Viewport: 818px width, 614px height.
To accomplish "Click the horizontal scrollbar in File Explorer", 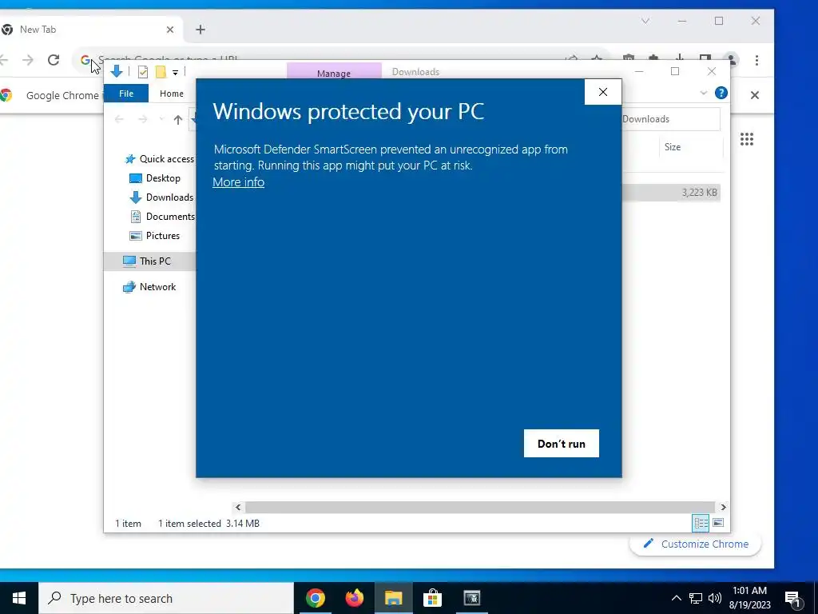I will (x=480, y=507).
